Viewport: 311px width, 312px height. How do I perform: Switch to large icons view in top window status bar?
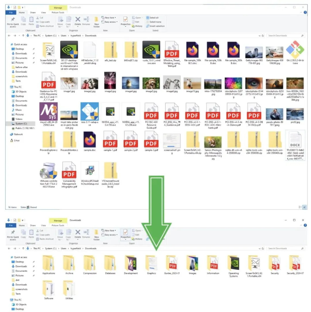(304, 207)
